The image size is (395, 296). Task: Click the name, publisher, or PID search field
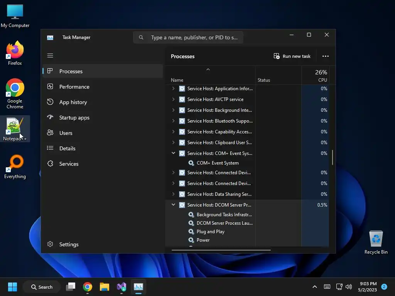pos(188,37)
